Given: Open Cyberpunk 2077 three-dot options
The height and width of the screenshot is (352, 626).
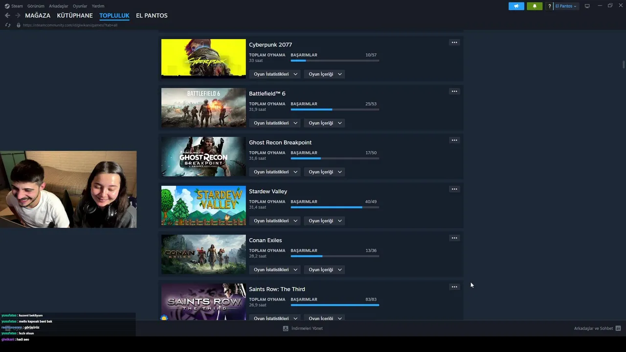Looking at the screenshot, I should (x=454, y=43).
